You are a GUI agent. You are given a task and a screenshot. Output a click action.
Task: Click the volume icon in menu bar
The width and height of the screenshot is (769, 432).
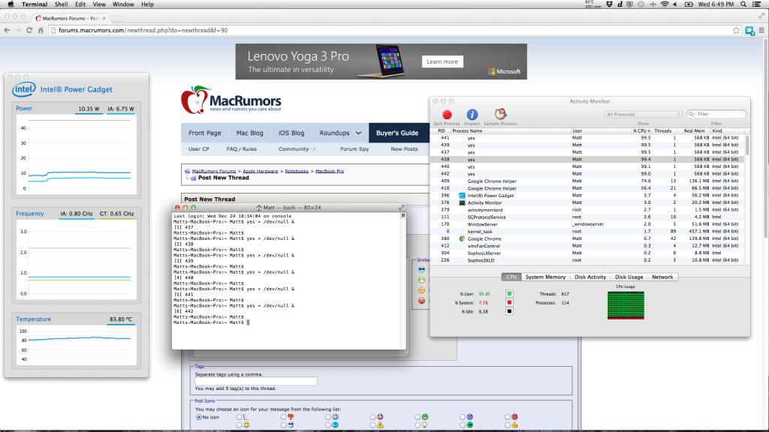[x=675, y=4]
